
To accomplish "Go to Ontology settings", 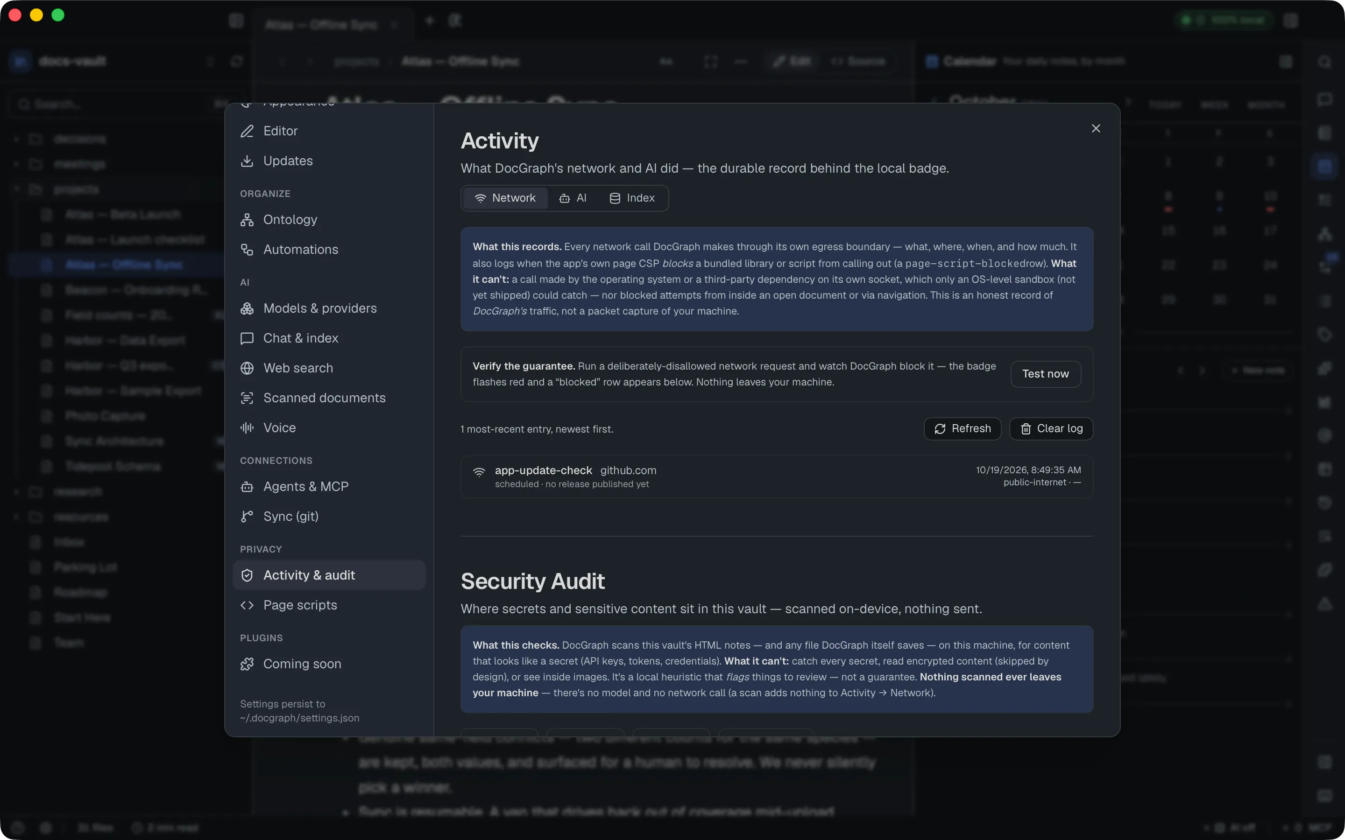I will click(x=329, y=220).
